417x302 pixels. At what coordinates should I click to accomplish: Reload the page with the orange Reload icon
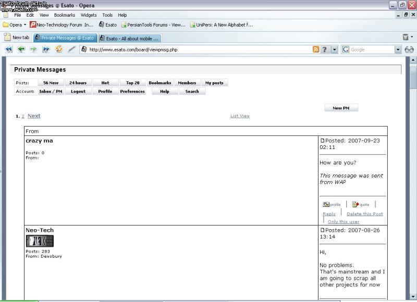59,49
